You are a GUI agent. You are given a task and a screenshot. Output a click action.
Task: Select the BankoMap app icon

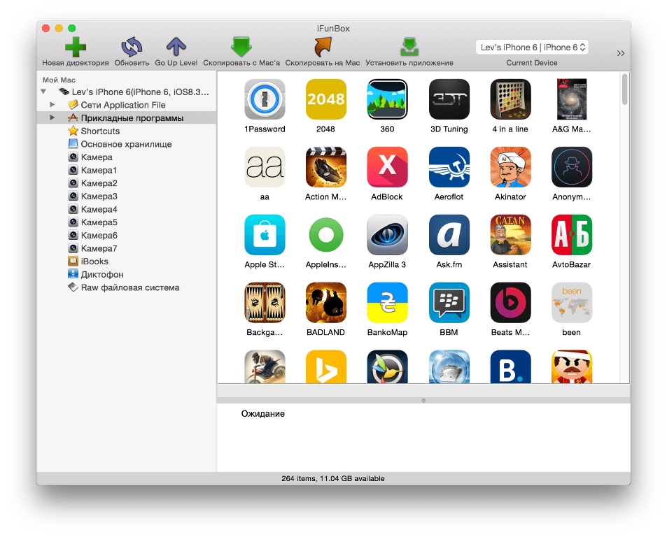click(x=387, y=303)
